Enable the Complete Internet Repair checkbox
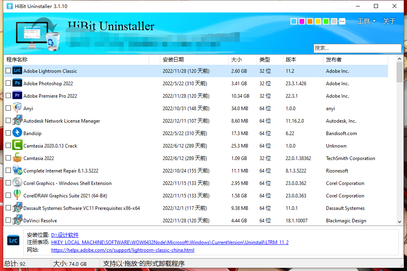The width and height of the screenshot is (407, 271). (8, 170)
